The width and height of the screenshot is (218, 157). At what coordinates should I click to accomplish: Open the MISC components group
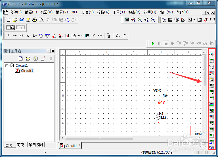pos(80,35)
